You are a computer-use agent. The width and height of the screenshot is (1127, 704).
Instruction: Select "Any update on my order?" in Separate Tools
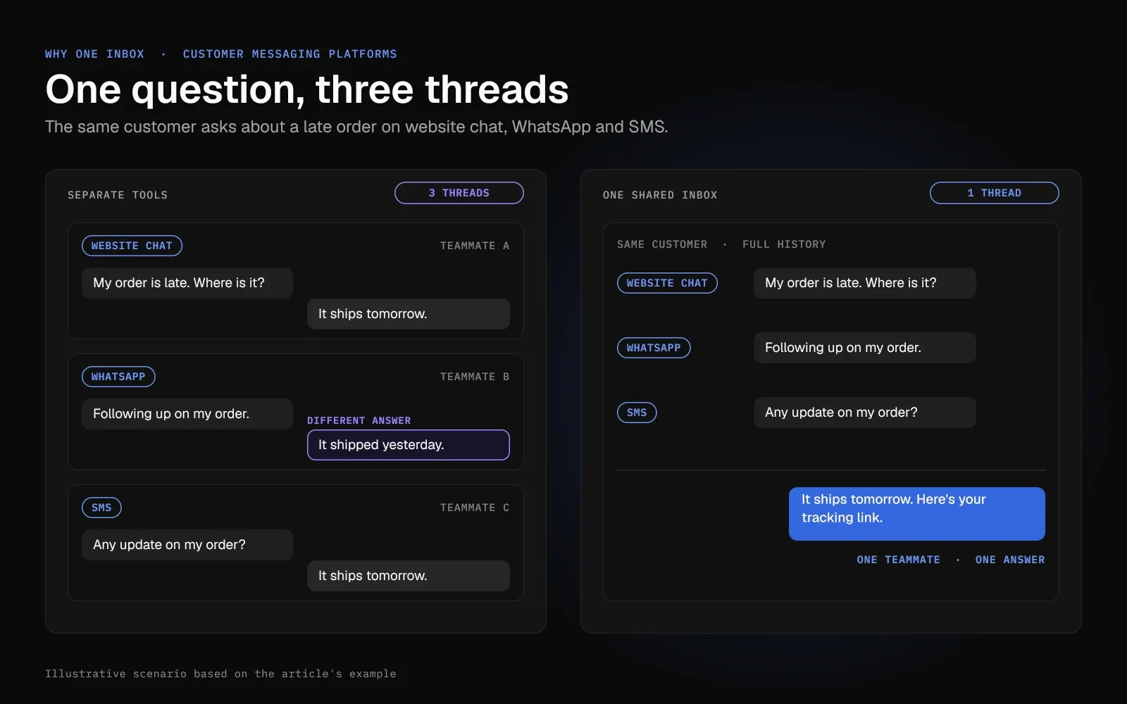[187, 545]
